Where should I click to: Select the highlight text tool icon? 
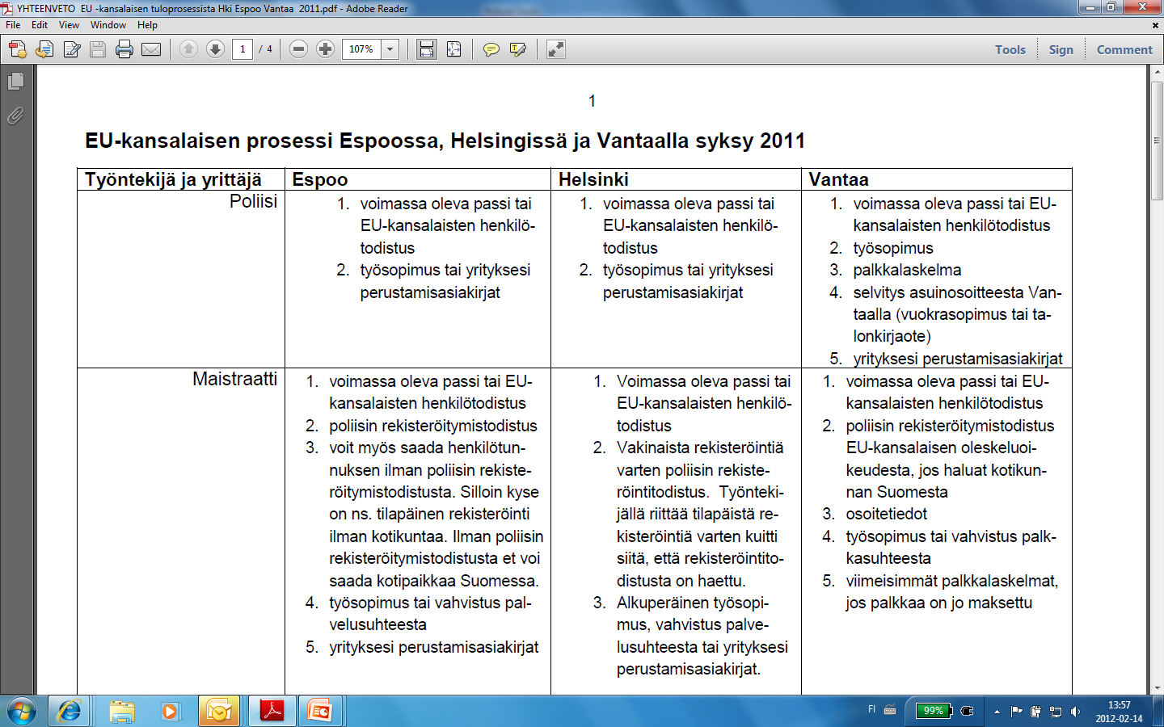coord(518,49)
